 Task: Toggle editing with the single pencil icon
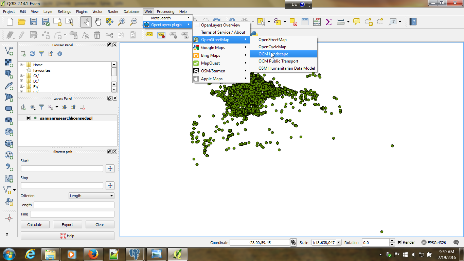coord(21,35)
